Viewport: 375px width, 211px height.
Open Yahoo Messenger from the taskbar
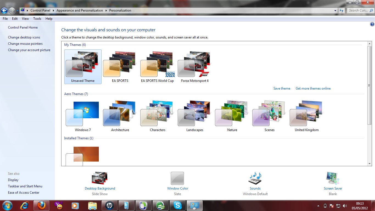(58, 206)
